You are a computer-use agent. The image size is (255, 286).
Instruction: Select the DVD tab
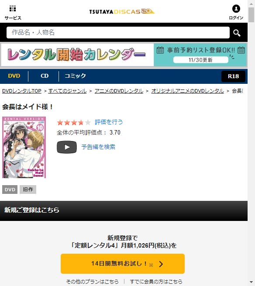(x=14, y=76)
